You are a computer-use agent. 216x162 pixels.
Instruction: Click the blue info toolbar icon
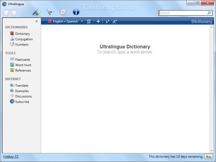[76, 12]
